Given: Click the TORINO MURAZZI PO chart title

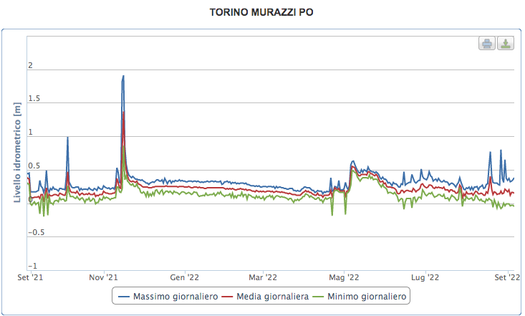Looking at the screenshot, I should tap(262, 13).
